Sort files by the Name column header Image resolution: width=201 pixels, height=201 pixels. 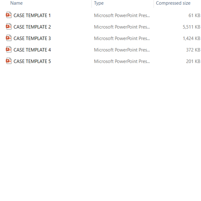(x=16, y=3)
